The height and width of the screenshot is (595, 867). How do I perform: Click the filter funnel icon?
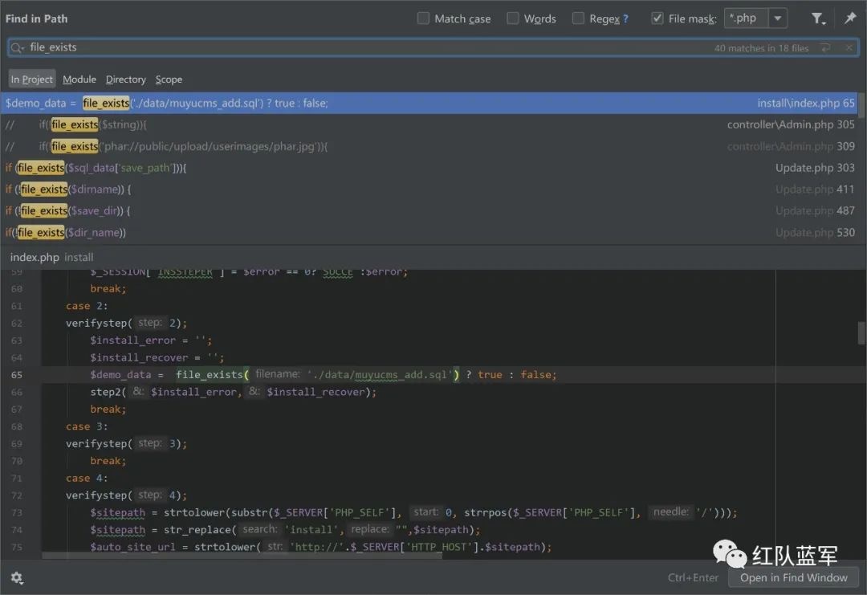[x=818, y=18]
